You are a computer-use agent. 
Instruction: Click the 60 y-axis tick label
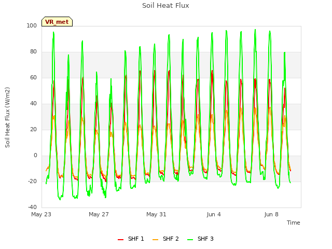(33, 77)
